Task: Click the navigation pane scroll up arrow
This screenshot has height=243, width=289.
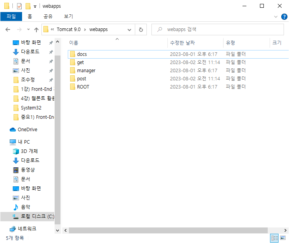Action: 57,42
